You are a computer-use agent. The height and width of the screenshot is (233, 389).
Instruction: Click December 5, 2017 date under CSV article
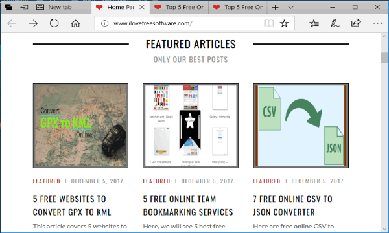pyautogui.click(x=317, y=181)
